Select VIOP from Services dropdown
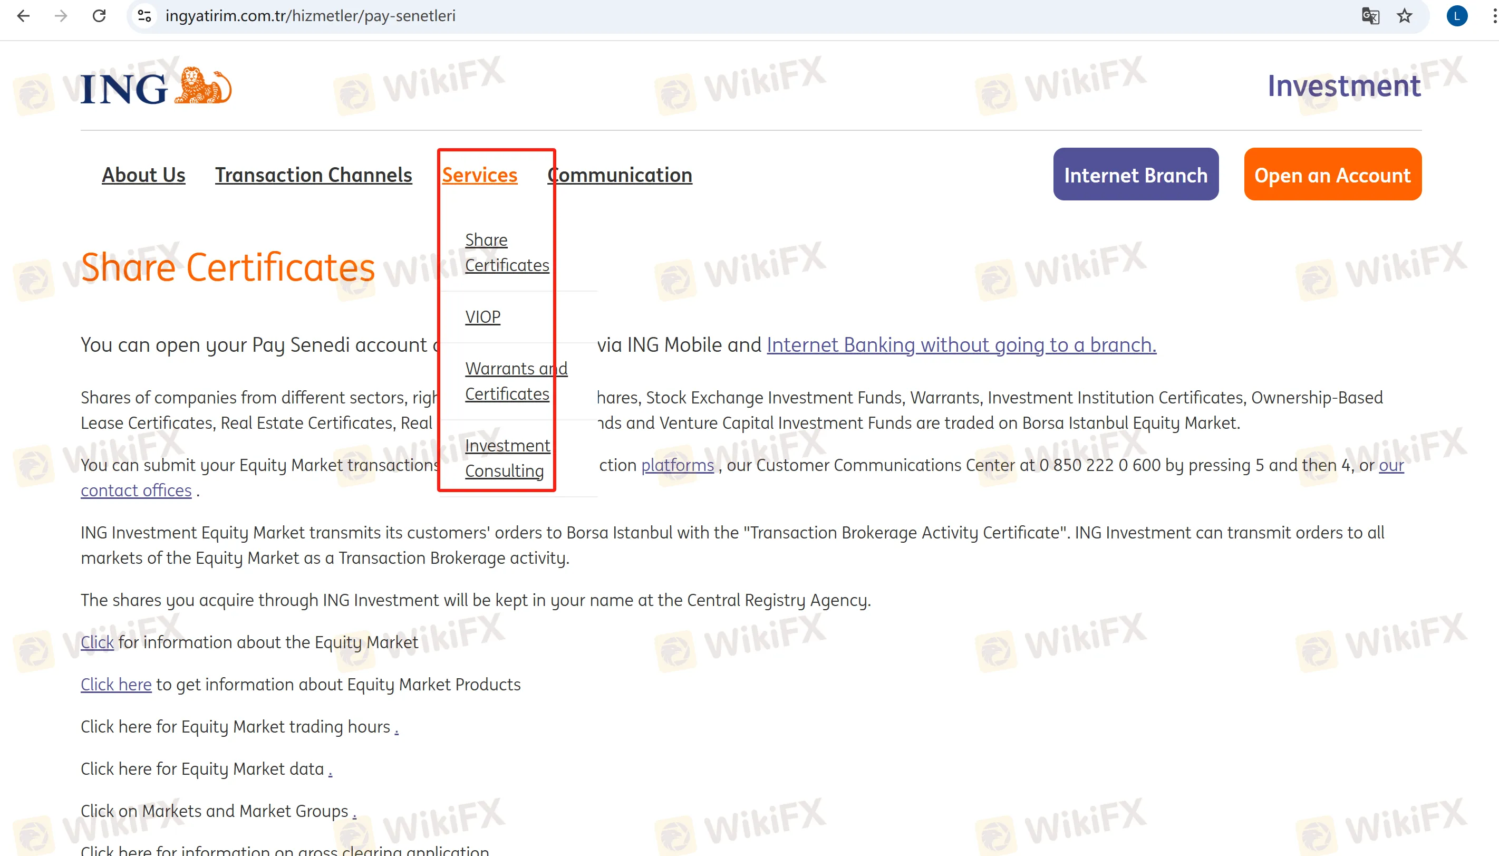This screenshot has height=856, width=1499. click(x=482, y=317)
